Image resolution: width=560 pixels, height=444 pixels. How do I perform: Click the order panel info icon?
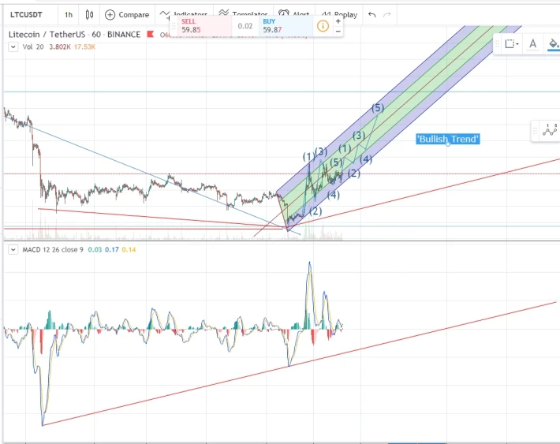coord(323,26)
